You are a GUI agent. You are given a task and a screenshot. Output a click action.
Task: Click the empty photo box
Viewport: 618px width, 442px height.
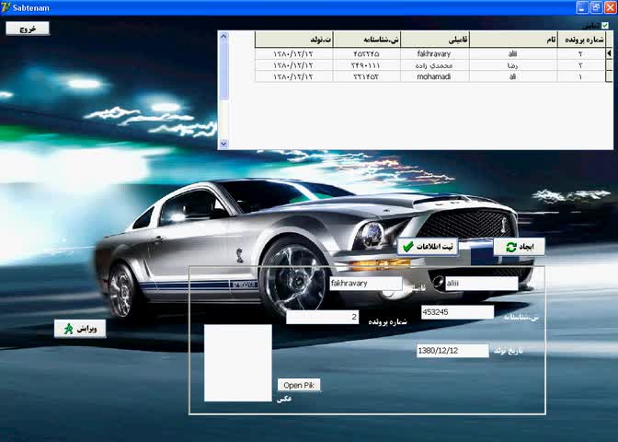(238, 363)
